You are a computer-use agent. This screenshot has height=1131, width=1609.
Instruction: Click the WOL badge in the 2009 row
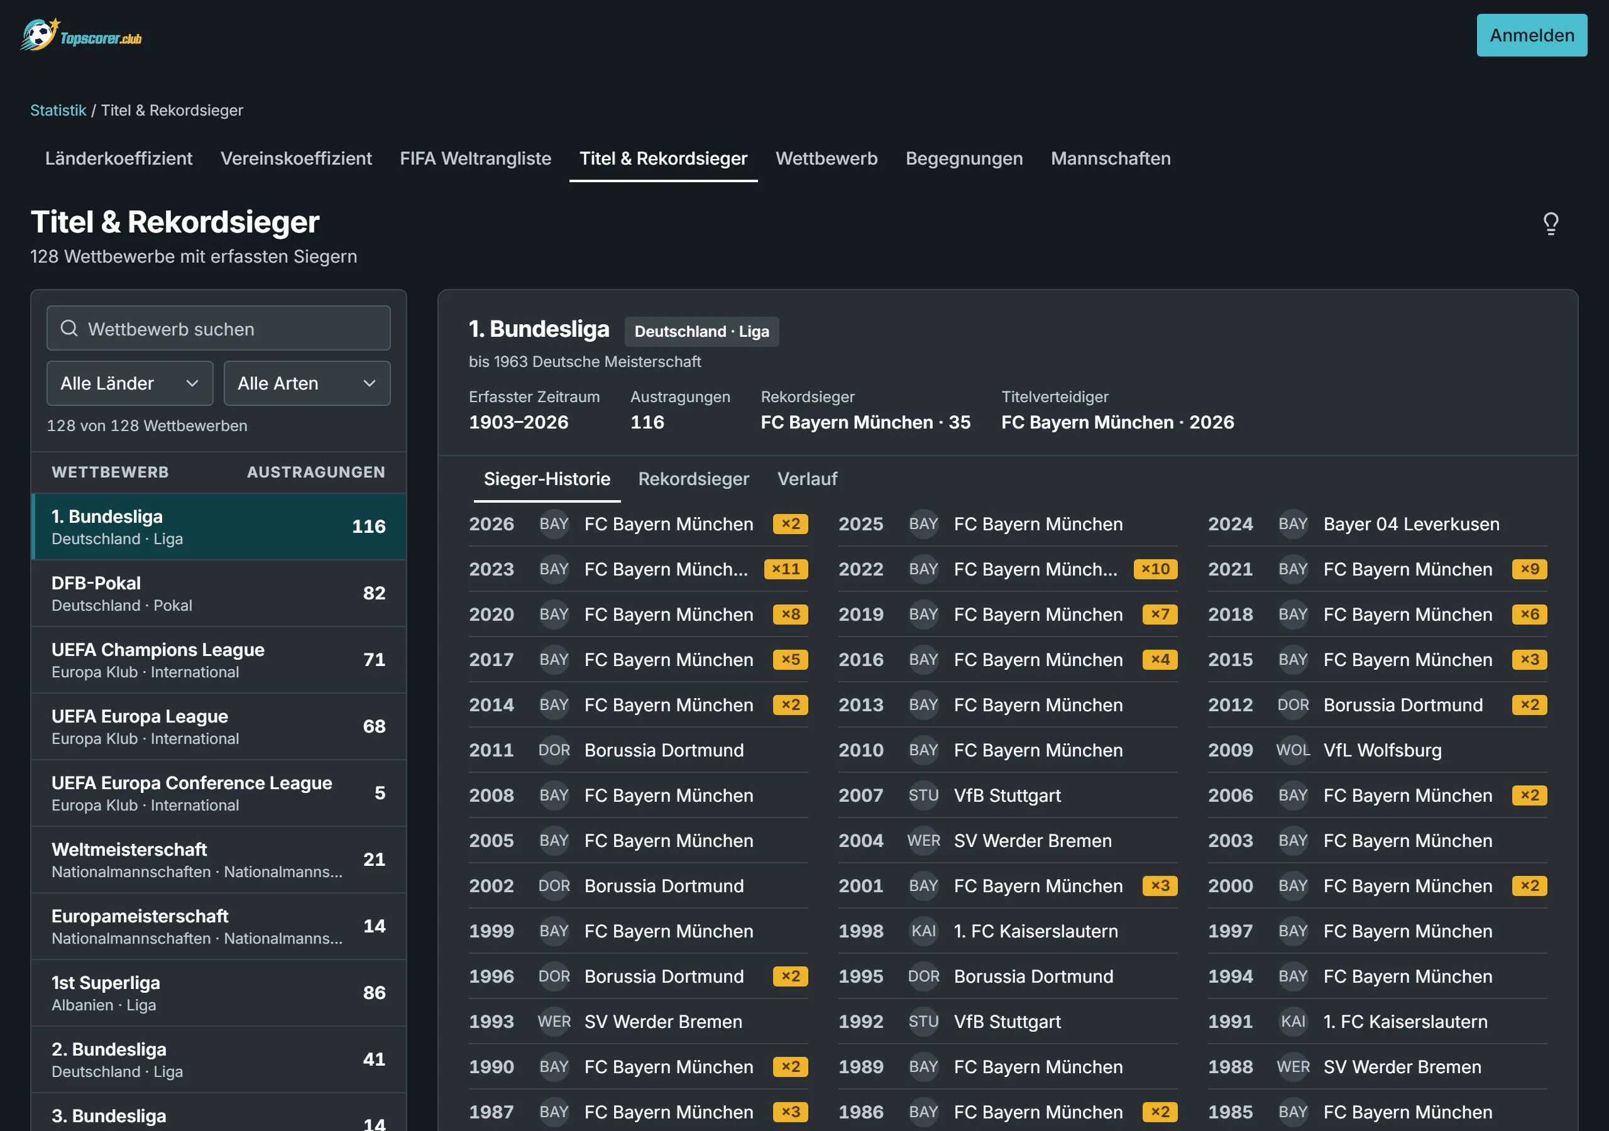1292,750
